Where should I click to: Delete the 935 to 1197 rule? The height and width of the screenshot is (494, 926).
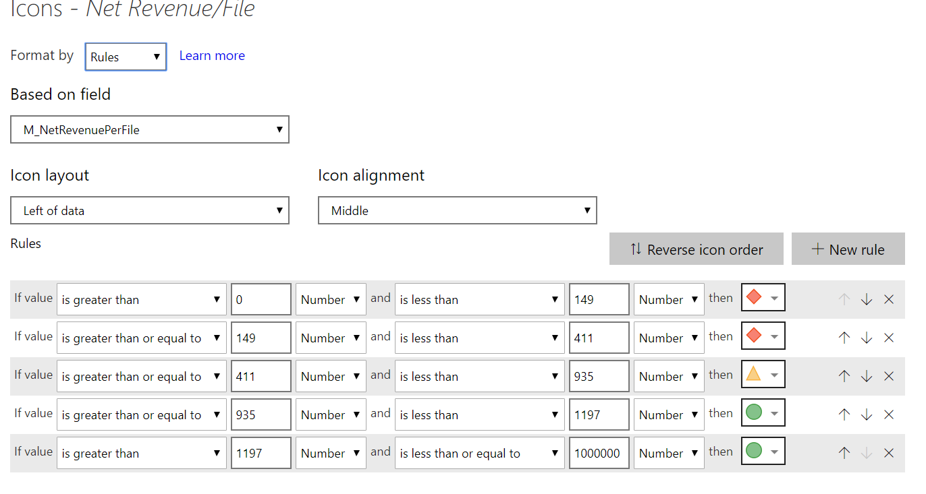pyautogui.click(x=889, y=414)
